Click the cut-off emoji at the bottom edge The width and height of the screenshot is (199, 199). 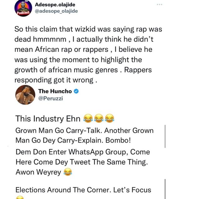click(x=19, y=197)
